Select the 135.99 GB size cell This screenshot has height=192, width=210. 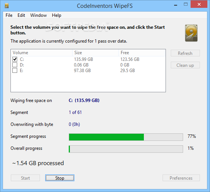(x=83, y=59)
